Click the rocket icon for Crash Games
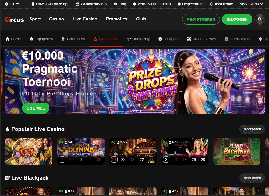Screen dimensions: 269x196 click(189, 39)
